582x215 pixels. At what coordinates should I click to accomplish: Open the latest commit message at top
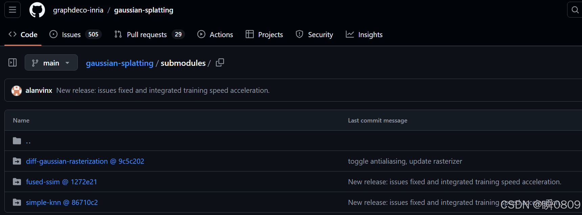[x=163, y=90]
